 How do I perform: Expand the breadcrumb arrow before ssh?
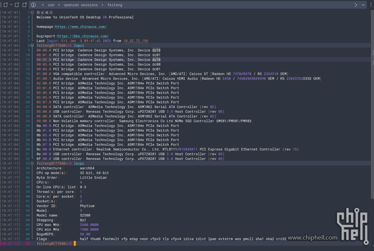[43, 5]
